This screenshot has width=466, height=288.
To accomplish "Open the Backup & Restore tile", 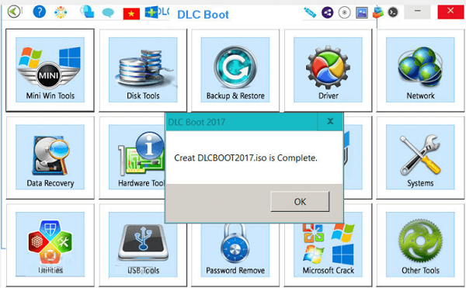I will pyautogui.click(x=235, y=70).
